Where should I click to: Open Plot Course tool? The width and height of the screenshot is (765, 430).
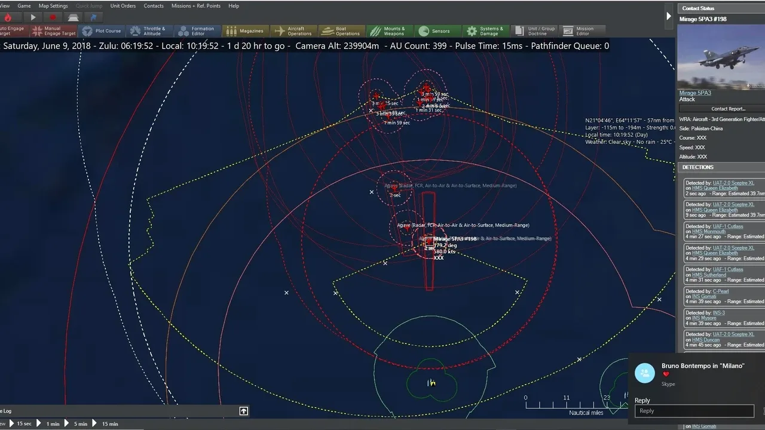click(x=102, y=31)
